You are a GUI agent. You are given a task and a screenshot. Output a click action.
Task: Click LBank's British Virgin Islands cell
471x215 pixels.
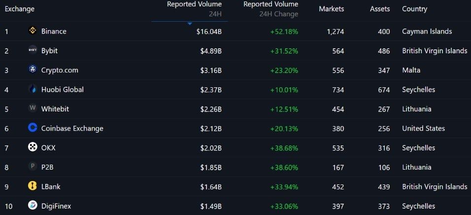tap(435, 187)
